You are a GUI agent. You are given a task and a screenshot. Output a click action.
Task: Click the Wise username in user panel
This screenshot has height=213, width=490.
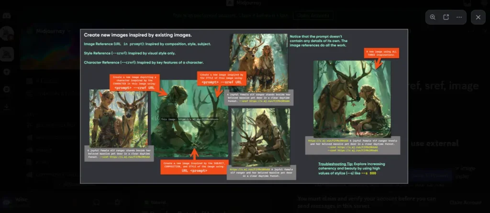point(21,199)
